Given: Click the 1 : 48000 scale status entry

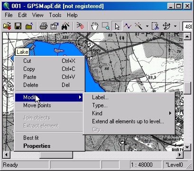Looking at the screenshot, I should [x=146, y=165].
